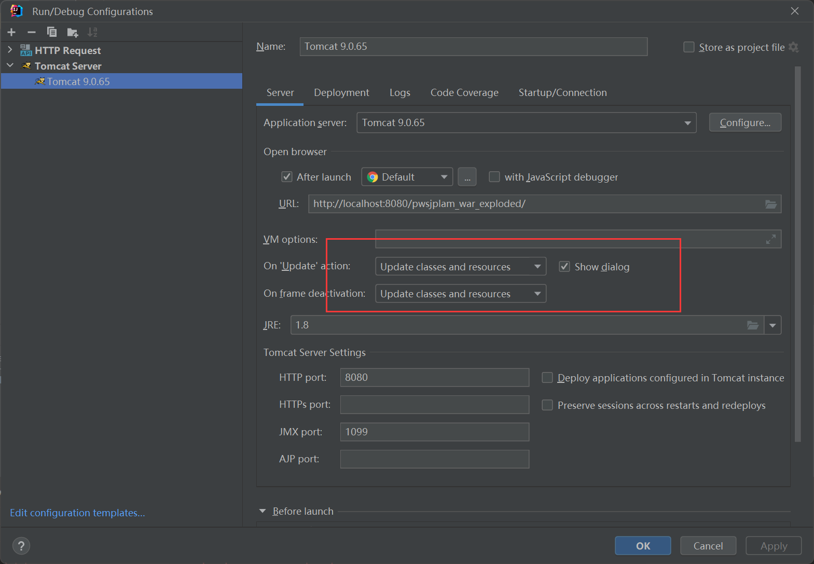The image size is (814, 564).
Task: Sort configurations alphabetically
Action: point(92,32)
